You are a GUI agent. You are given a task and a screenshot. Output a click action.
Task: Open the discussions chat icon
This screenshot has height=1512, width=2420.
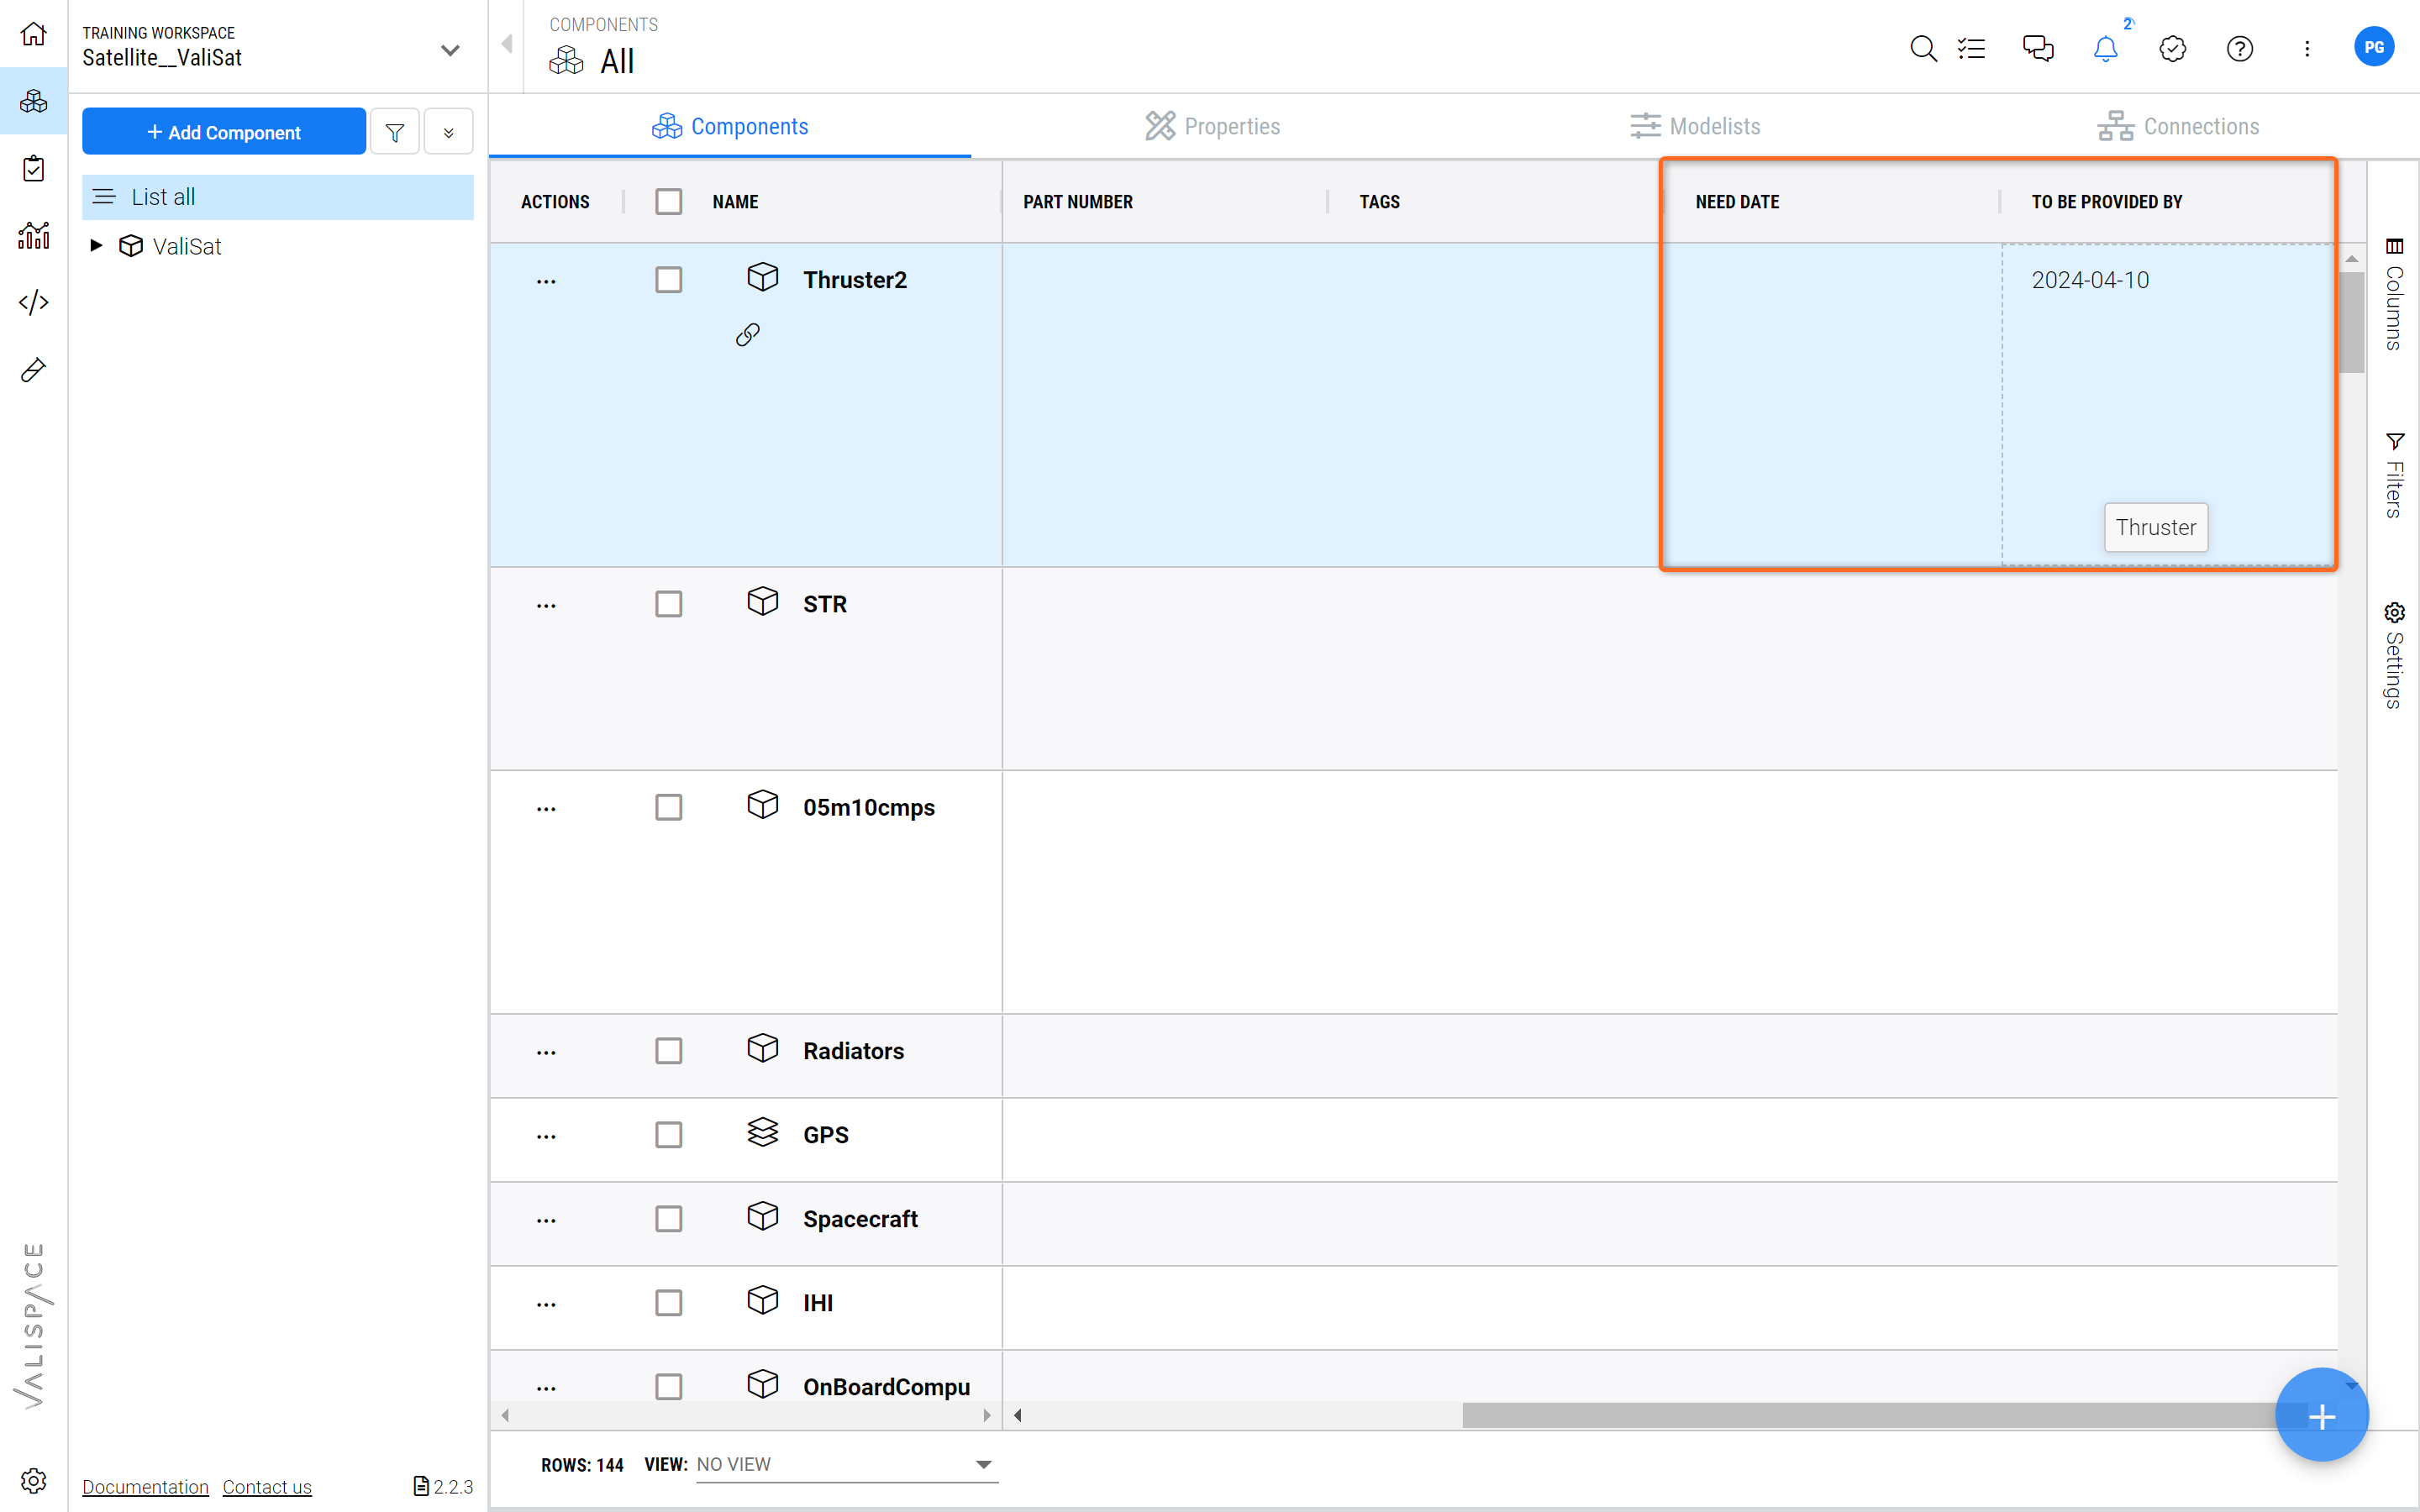[2038, 48]
